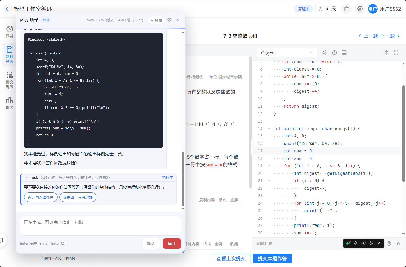Click the bug debug icon above editor

(387, 53)
